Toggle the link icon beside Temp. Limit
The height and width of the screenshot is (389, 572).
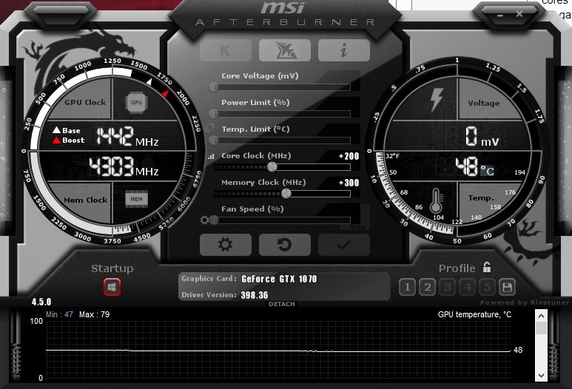[209, 128]
